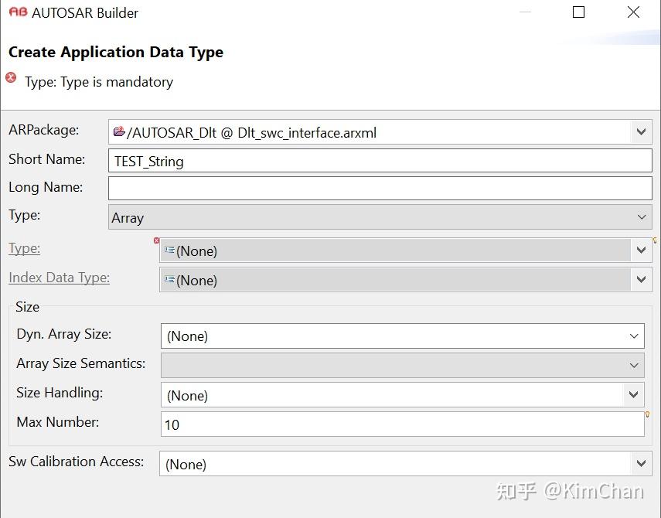Open the Size Handling dropdown

coord(634,395)
